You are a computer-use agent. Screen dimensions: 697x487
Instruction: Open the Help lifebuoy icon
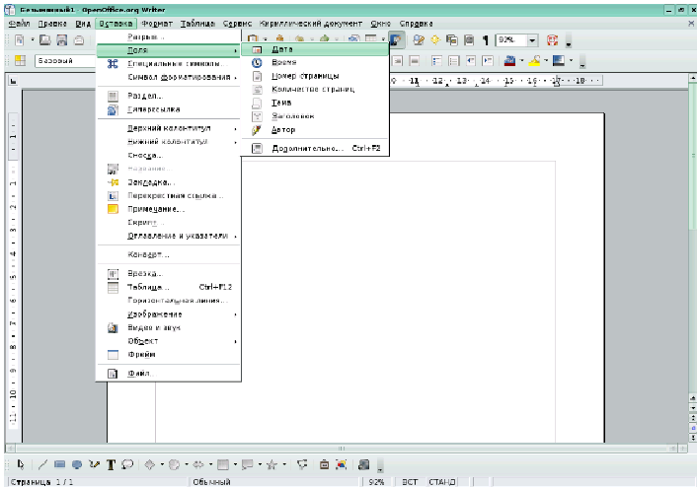(x=553, y=40)
